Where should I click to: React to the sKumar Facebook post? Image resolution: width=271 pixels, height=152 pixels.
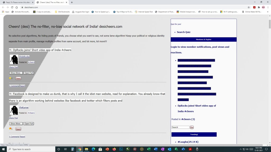pos(18,129)
